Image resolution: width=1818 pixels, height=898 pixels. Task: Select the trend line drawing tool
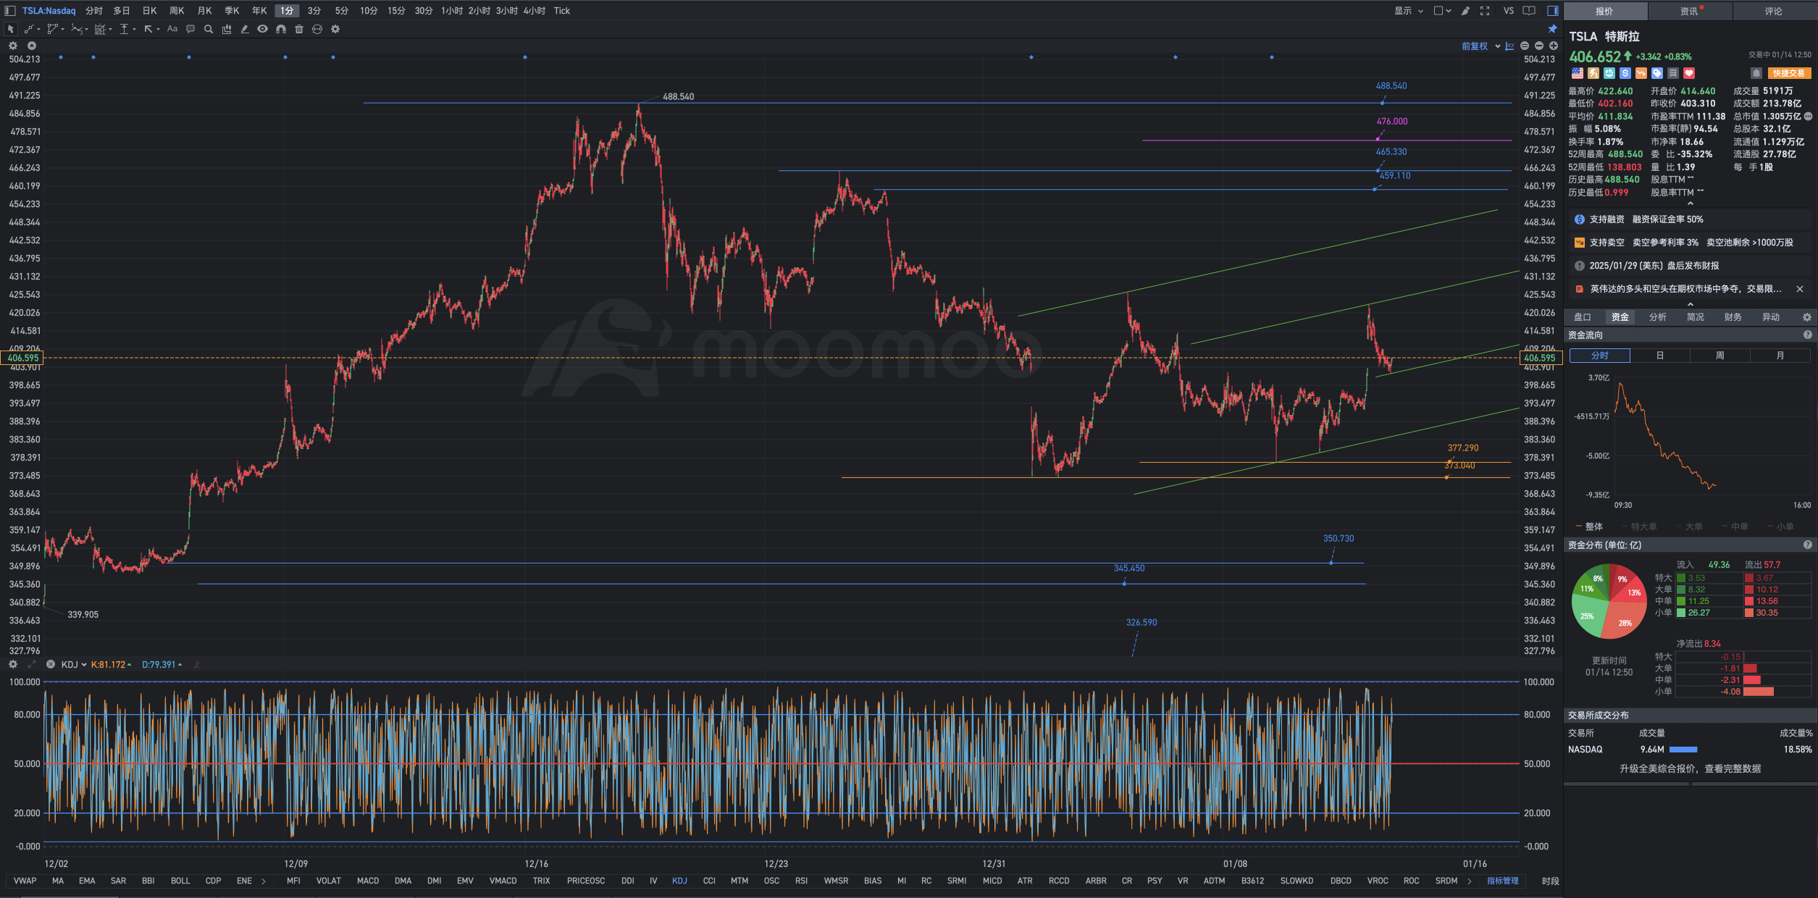[x=29, y=29]
